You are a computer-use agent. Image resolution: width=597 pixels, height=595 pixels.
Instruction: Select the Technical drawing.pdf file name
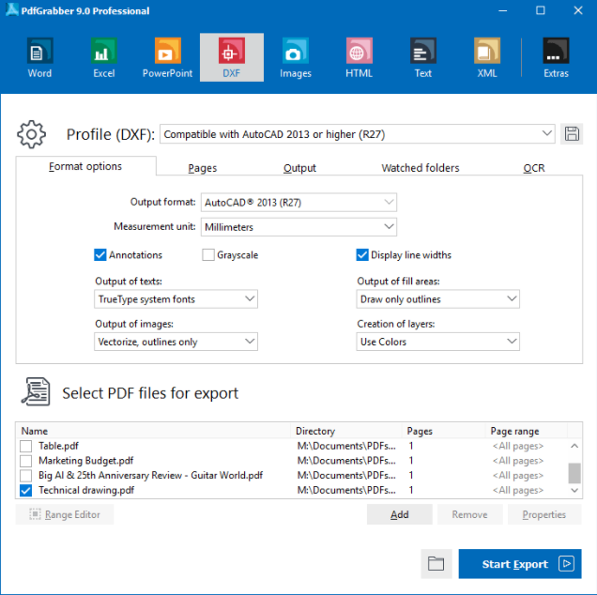86,490
